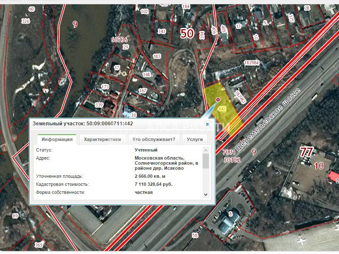Click the Адрес: field label
This screenshot has height=254, width=339.
[43, 158]
